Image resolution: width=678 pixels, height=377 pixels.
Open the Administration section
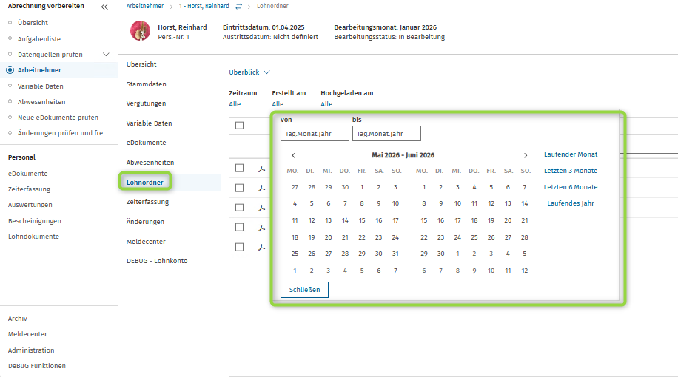point(31,350)
